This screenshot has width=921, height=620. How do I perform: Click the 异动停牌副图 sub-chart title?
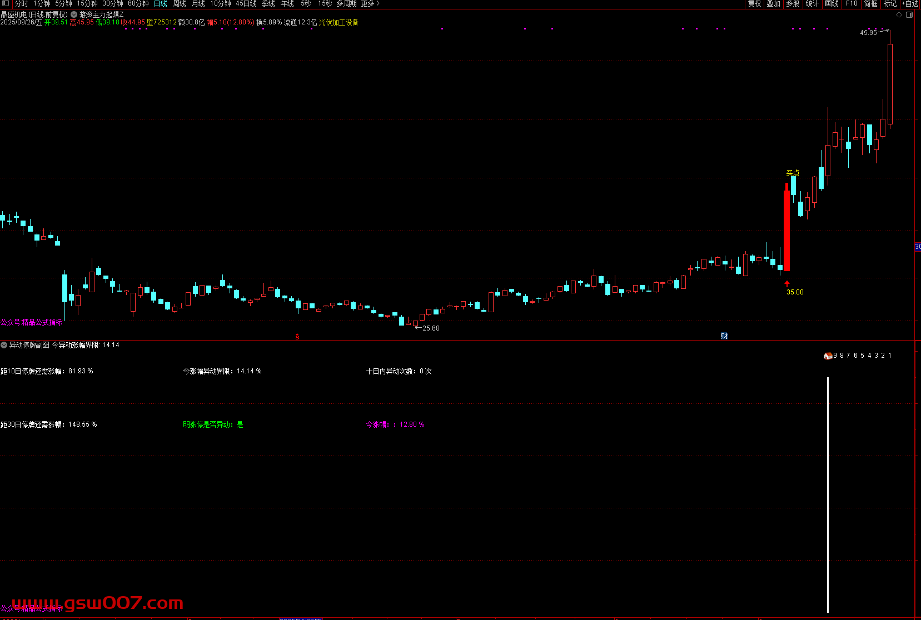(x=29, y=345)
